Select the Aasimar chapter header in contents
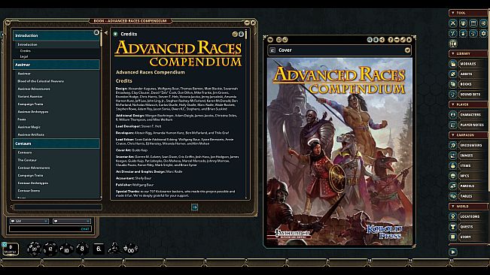This screenshot has height=275, width=490. 56,65
